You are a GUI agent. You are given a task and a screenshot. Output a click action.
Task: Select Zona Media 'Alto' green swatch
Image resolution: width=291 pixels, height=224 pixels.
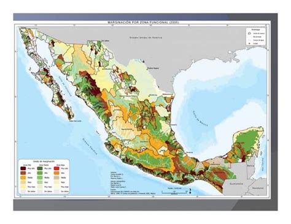[x=40, y=173]
